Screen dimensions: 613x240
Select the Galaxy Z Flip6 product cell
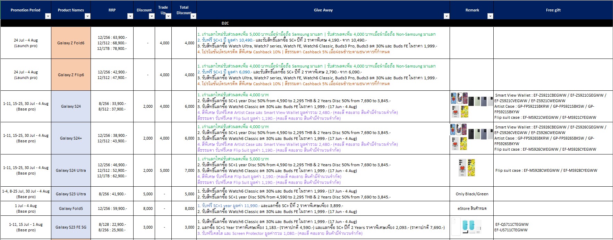click(71, 75)
